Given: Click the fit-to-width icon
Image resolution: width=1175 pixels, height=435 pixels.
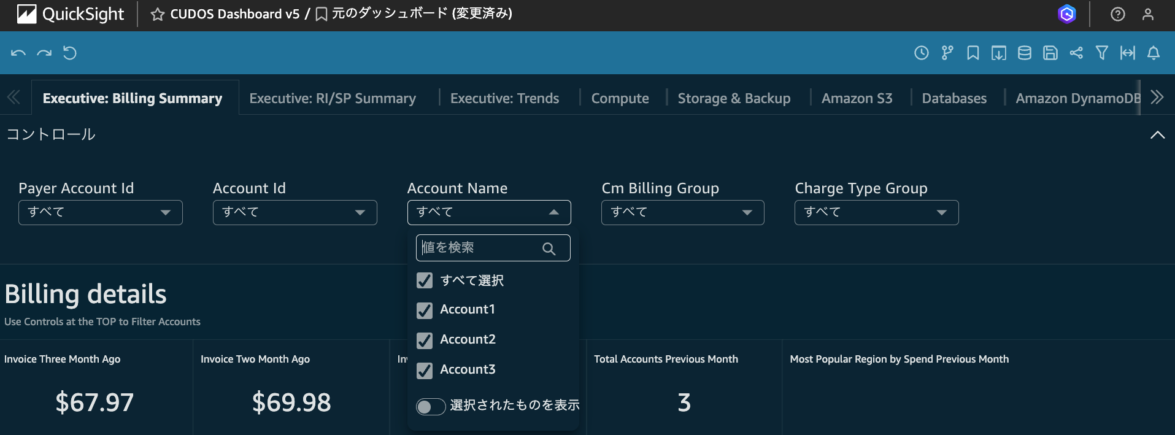Looking at the screenshot, I should [x=1128, y=53].
